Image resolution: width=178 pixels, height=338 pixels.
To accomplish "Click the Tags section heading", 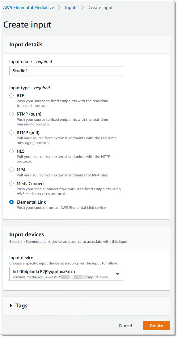I will click(x=21, y=306).
